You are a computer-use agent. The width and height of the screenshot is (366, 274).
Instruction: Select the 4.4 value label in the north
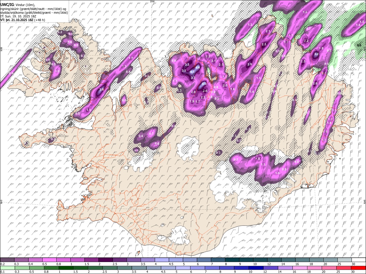coord(197,67)
